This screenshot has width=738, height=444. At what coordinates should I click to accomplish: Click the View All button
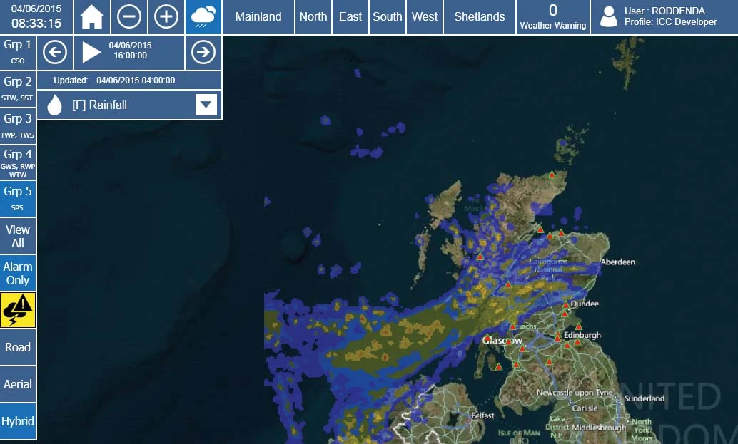(x=17, y=235)
